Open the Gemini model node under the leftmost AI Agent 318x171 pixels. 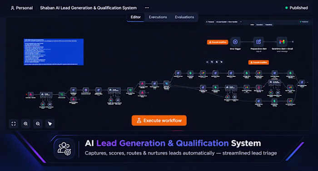[43, 104]
